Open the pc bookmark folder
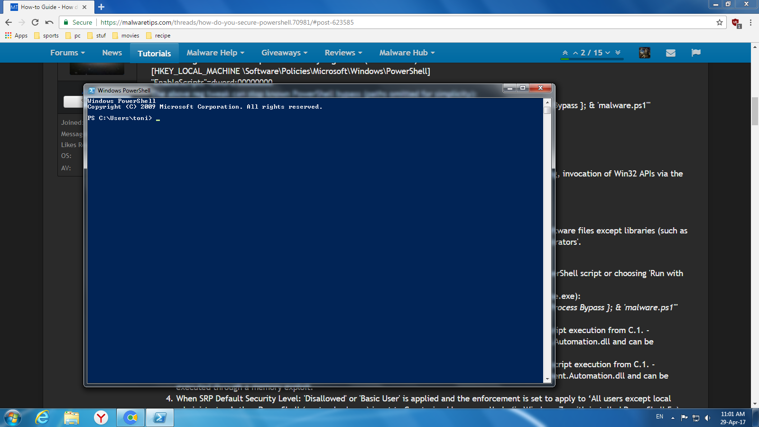759x427 pixels. coord(73,36)
